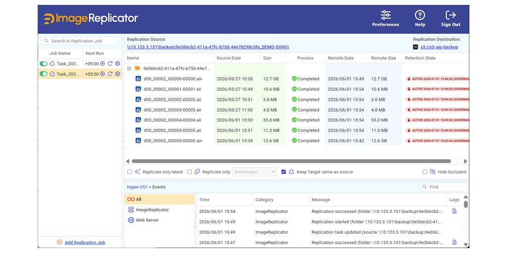This screenshot has height=253, width=507.
Task: Click the S3 destination bucket icon
Action: click(415, 47)
